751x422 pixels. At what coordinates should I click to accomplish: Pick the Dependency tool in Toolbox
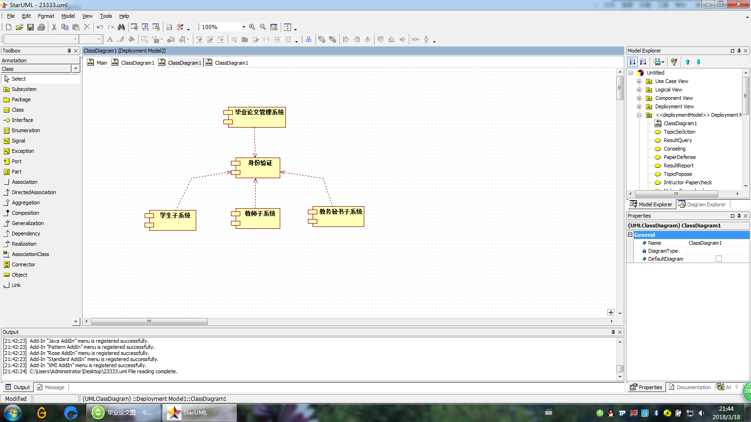tap(26, 234)
